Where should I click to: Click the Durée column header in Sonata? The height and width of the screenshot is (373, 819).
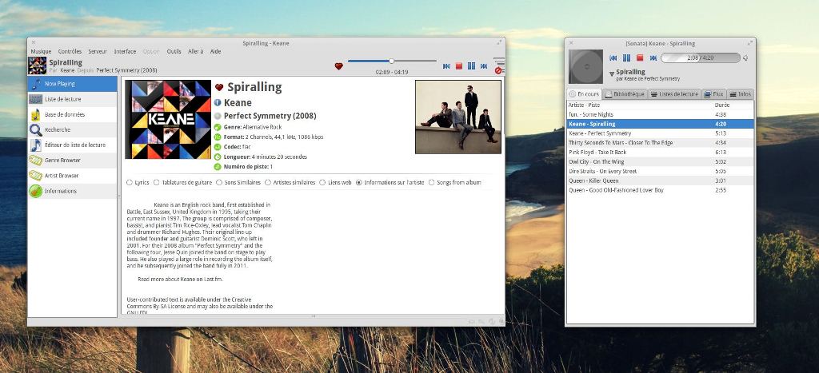coord(733,105)
